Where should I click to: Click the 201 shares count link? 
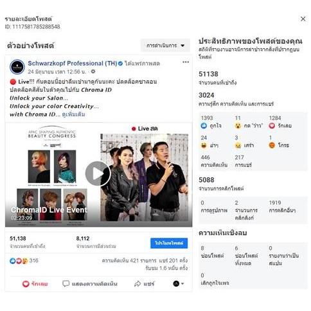173,261
